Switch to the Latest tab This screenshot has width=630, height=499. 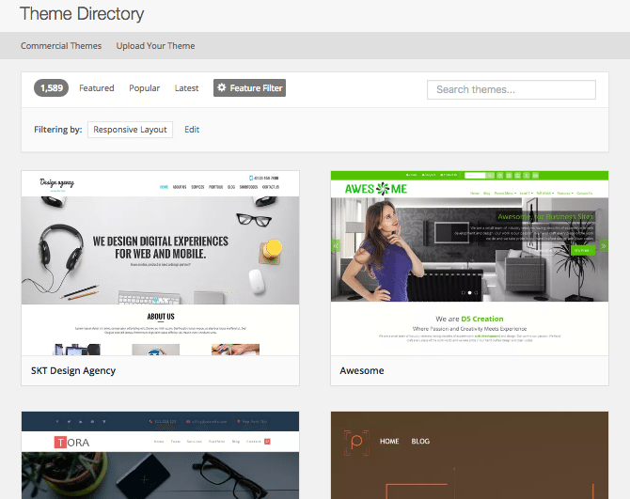(186, 88)
